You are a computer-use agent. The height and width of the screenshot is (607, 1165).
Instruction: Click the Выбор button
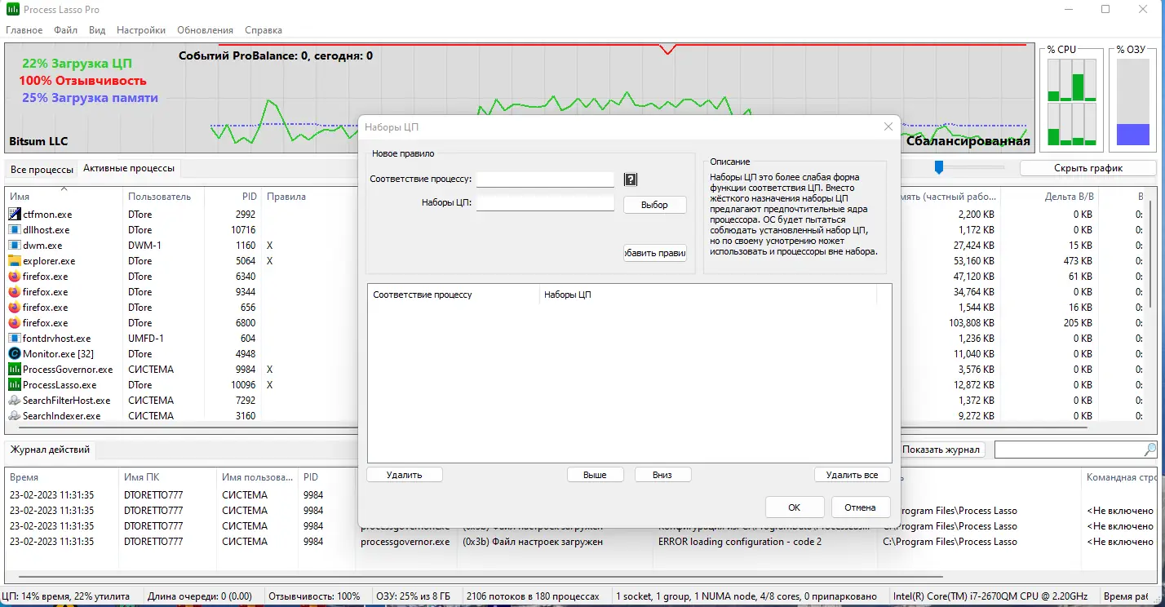point(654,205)
